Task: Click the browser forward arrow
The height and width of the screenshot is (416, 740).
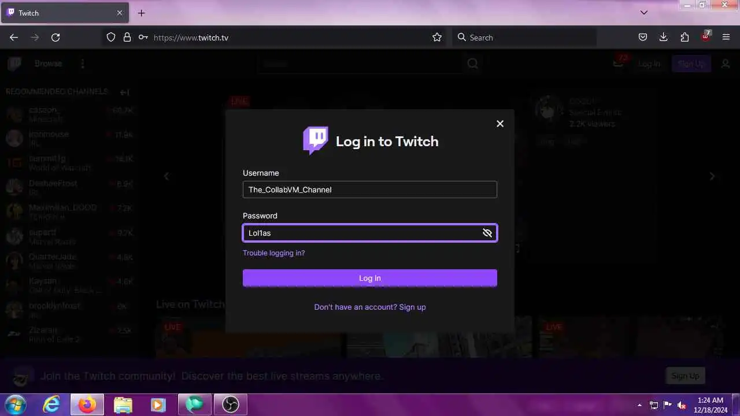Action: click(x=35, y=37)
